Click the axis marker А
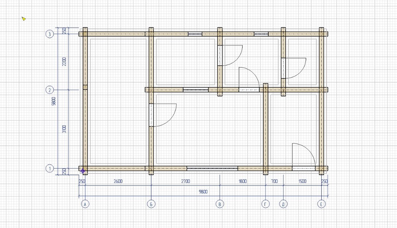 tap(85, 204)
